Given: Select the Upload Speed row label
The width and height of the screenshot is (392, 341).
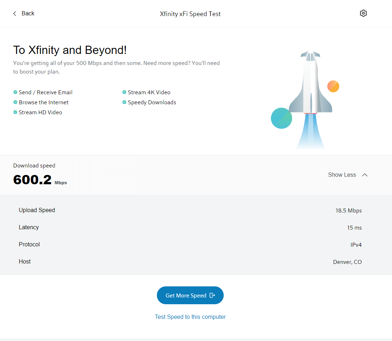Looking at the screenshot, I should tap(37, 210).
